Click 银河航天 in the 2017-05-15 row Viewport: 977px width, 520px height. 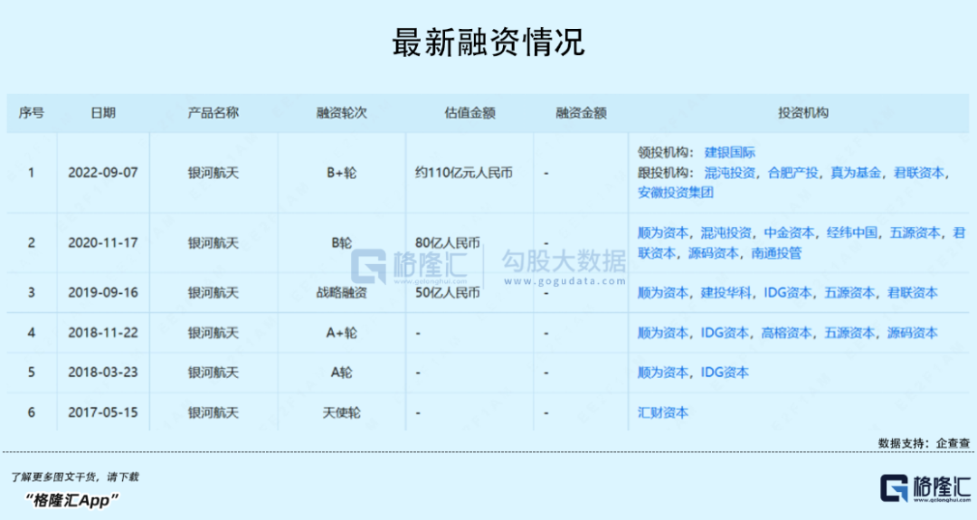213,412
